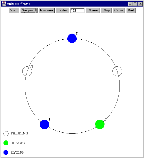
Task: Click the AnimatorFrame title bar icon
Action: pyautogui.click(x=4, y=4)
